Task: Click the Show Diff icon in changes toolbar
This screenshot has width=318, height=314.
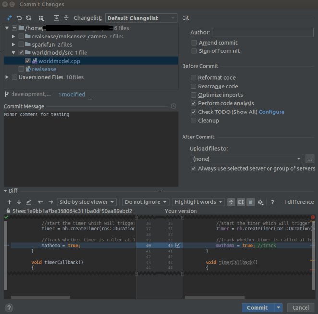Action: [x=10, y=18]
